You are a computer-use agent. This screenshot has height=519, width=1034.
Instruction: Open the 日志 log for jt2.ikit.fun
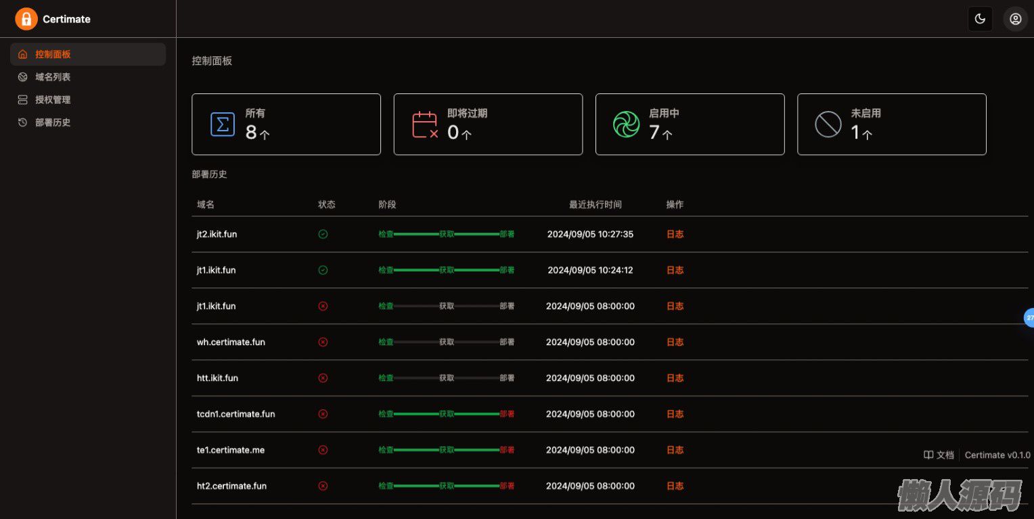(x=675, y=234)
